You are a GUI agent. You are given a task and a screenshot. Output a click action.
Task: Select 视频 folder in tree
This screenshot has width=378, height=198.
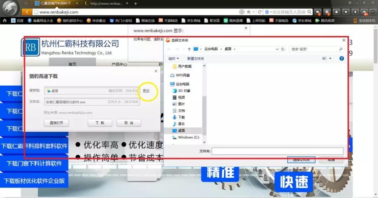[178, 97]
